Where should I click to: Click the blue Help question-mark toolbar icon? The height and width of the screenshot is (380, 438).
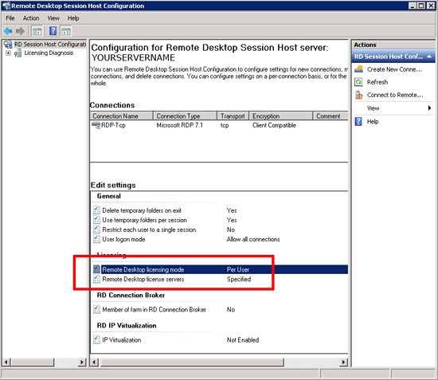(x=53, y=31)
